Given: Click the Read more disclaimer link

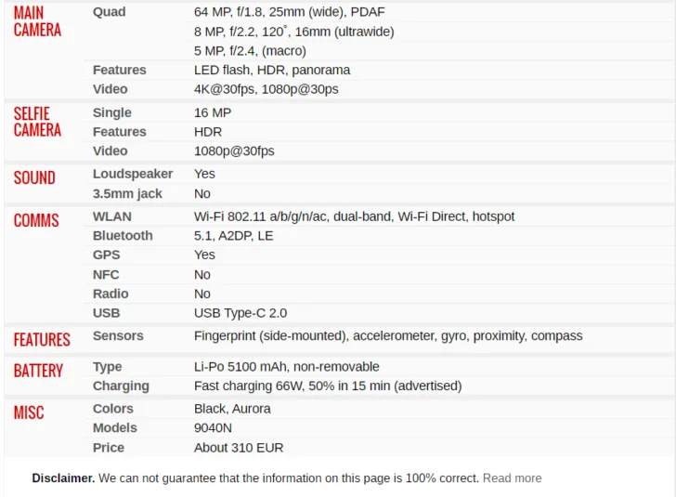Looking at the screenshot, I should (x=512, y=477).
